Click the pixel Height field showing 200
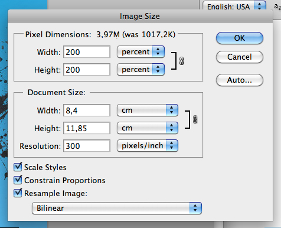Screen dimensions: 281x228 pos(87,70)
